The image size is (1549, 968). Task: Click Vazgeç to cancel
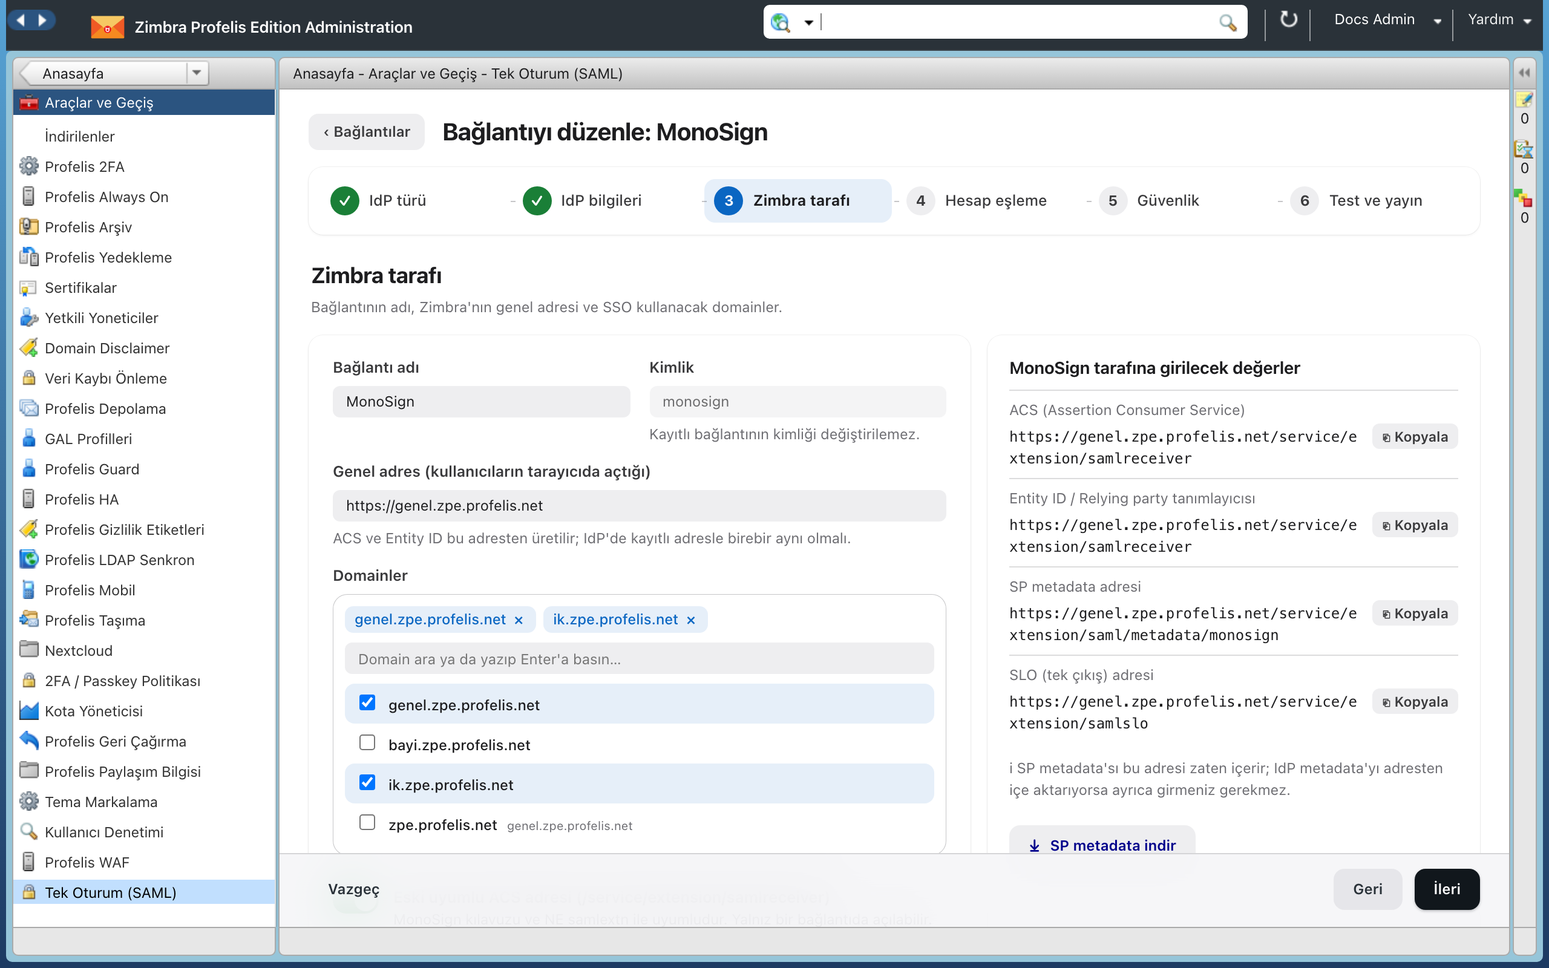click(353, 889)
